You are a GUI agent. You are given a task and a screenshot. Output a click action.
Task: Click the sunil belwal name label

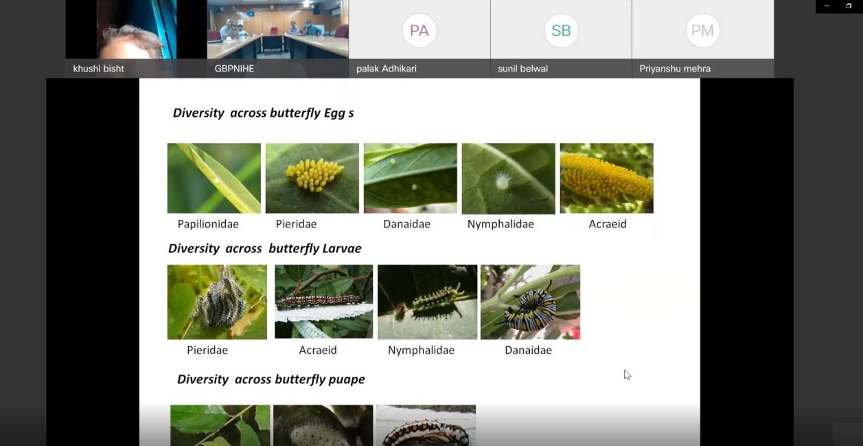click(x=522, y=69)
